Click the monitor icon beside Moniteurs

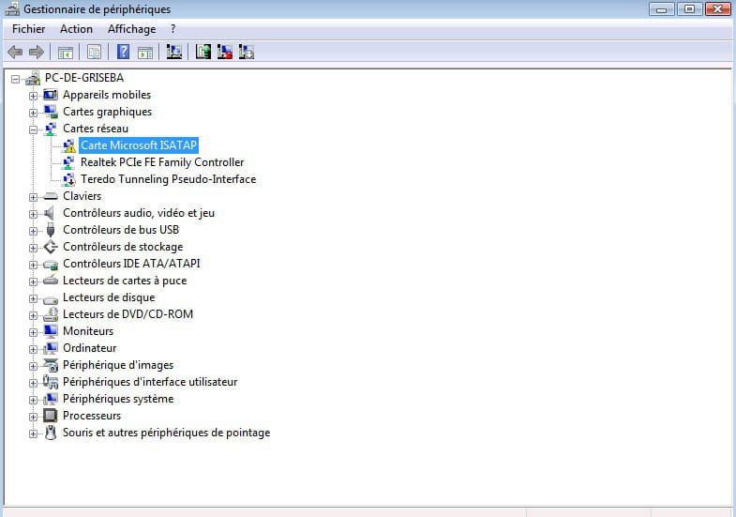point(51,331)
